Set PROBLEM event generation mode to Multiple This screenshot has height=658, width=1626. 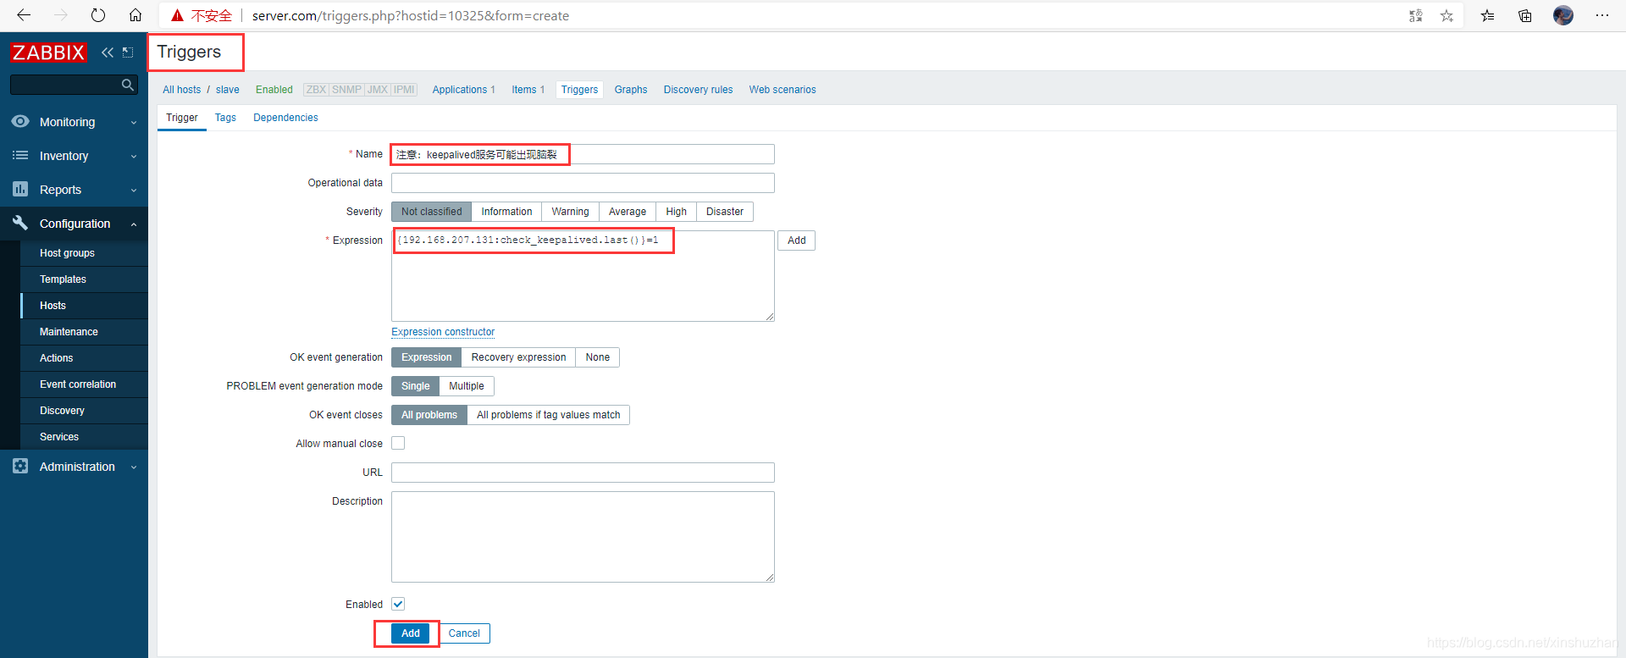467,386
